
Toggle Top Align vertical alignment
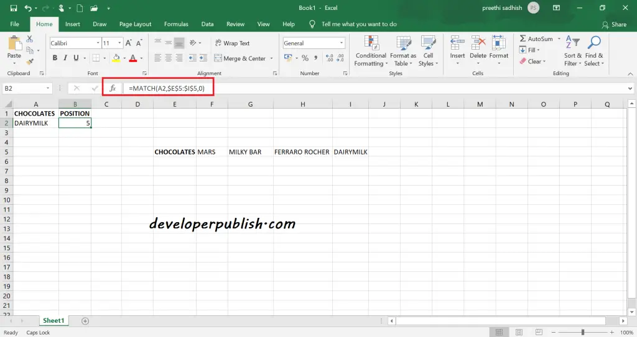coord(157,43)
